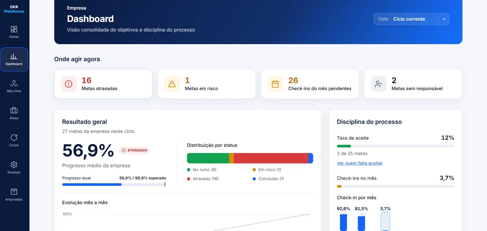Click the blue Concluído segment of distribution bar
Viewport: 487px width, 231px height.
click(x=311, y=158)
